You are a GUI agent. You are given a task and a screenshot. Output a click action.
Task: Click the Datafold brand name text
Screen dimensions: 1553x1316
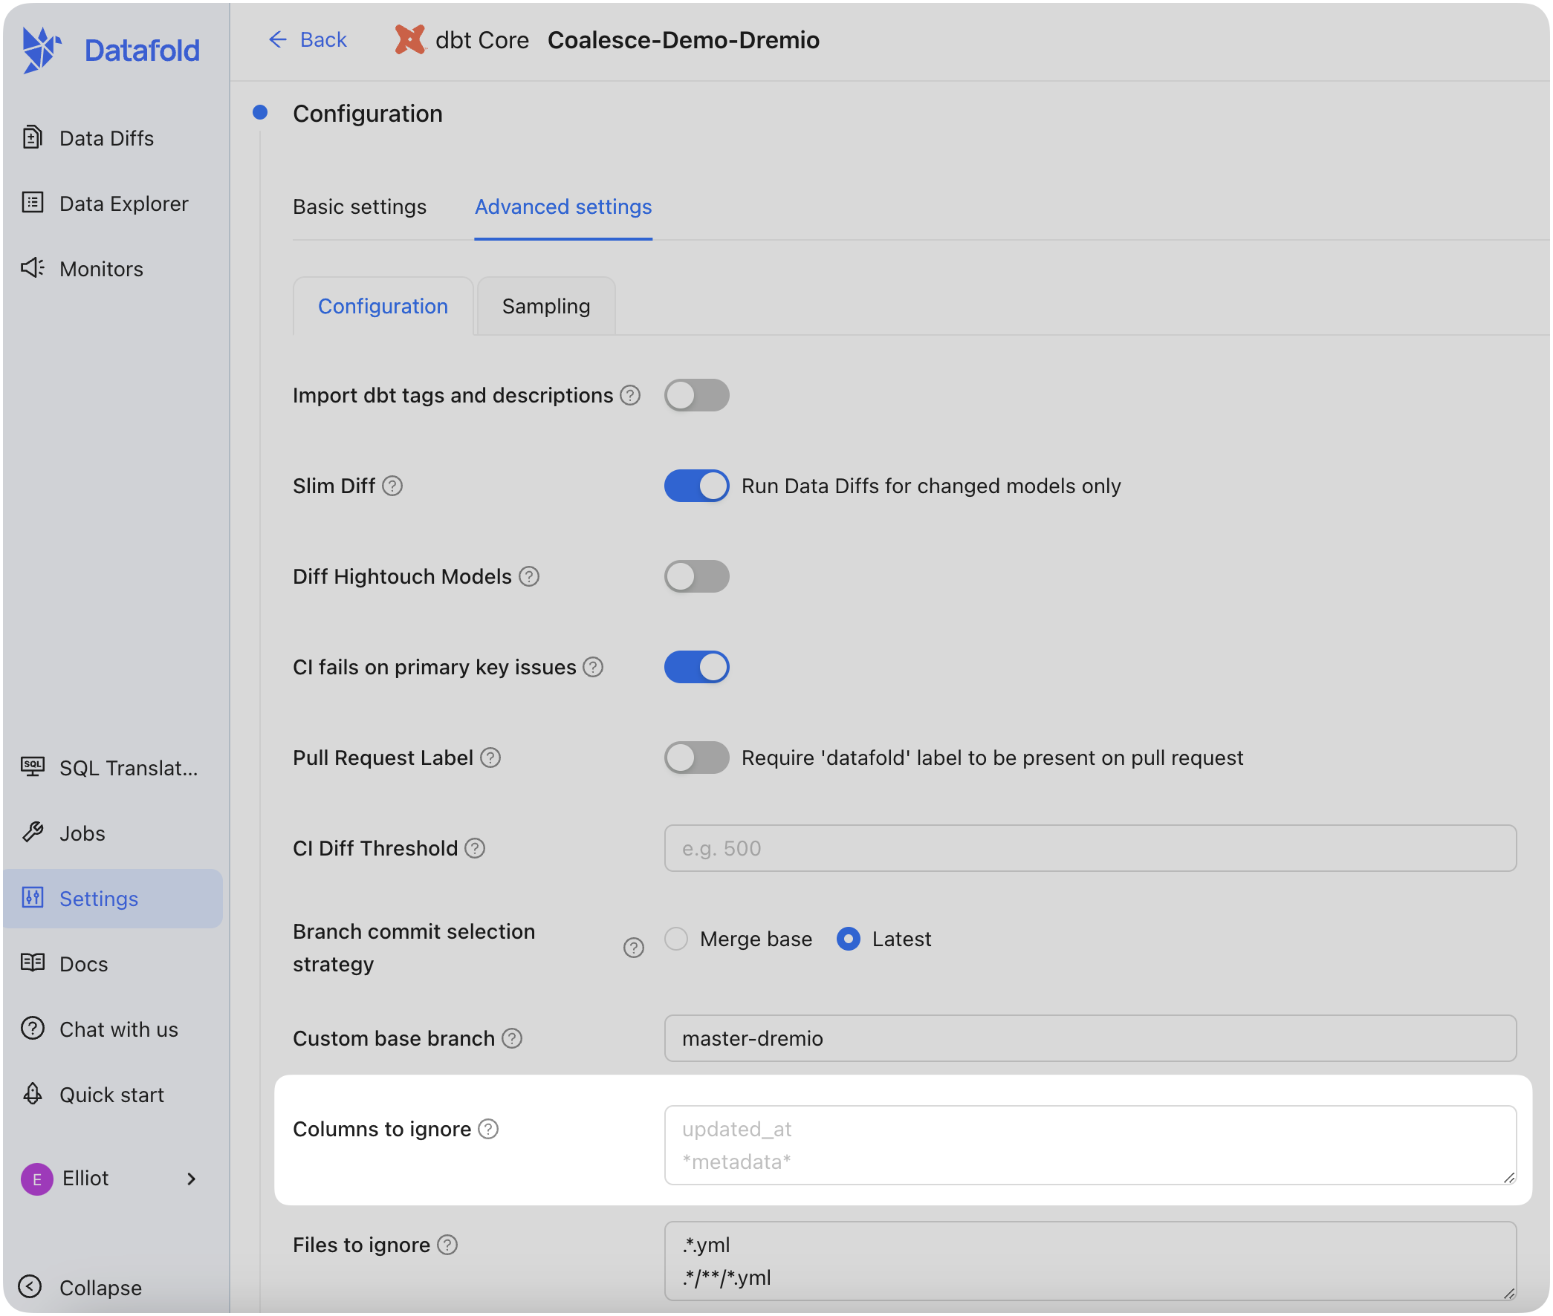tap(142, 51)
